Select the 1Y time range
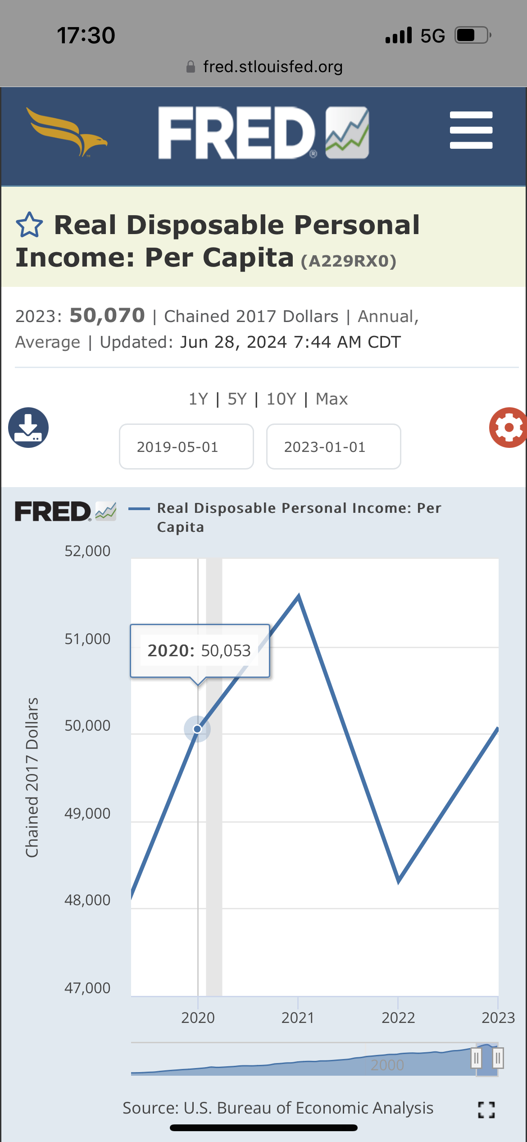 (198, 399)
